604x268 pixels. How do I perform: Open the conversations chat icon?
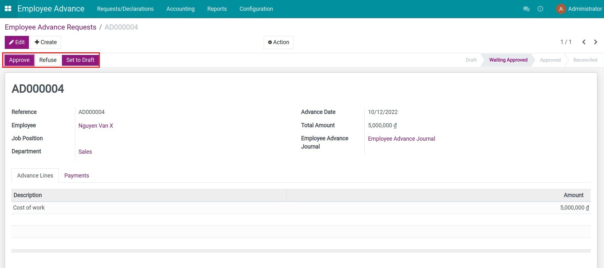526,9
